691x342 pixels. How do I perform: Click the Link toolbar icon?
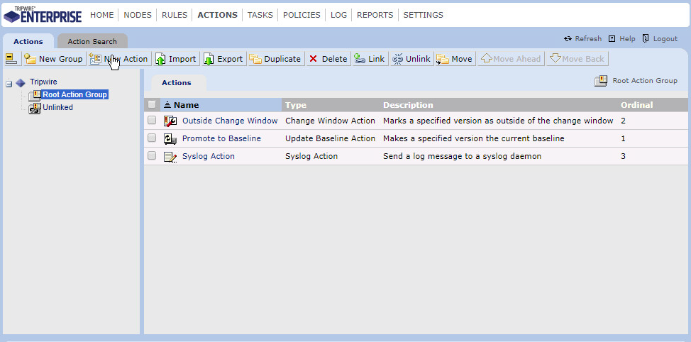pyautogui.click(x=360, y=59)
